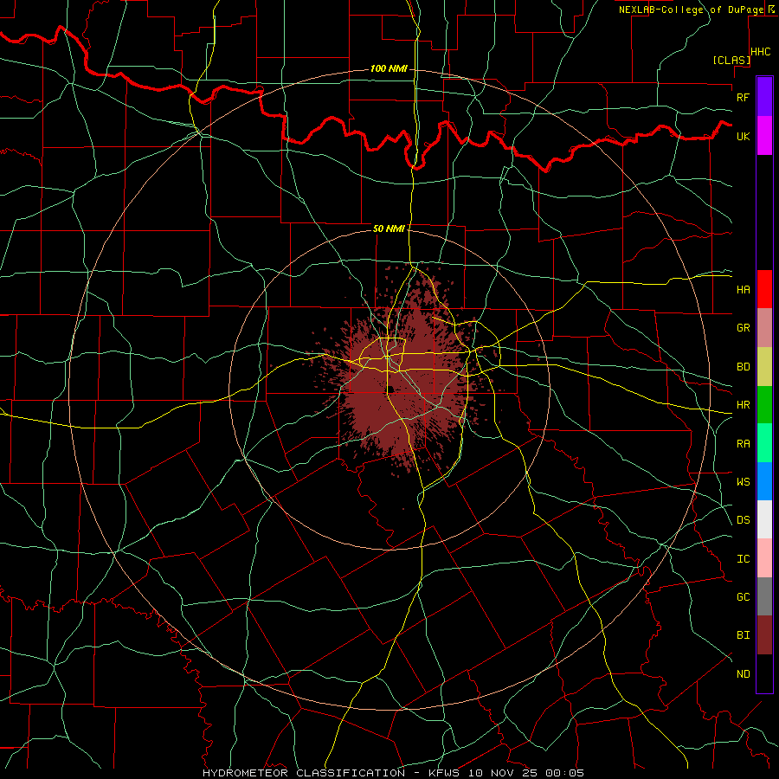Click the gray GC legend color swatch
This screenshot has width=779, height=779.
pos(764,596)
